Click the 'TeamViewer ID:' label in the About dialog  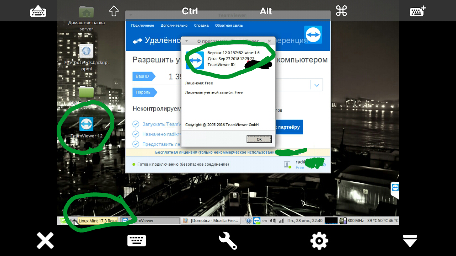221,65
